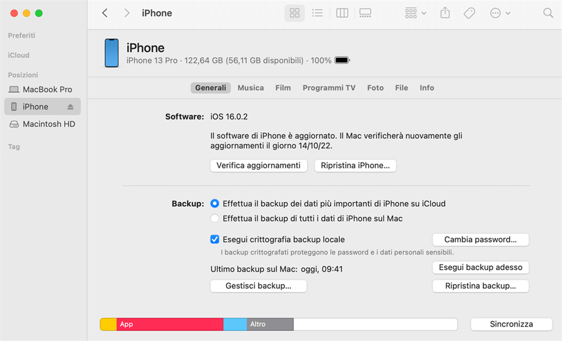Eject iPhone from the sidebar
Image resolution: width=562 pixels, height=341 pixels.
(70, 107)
